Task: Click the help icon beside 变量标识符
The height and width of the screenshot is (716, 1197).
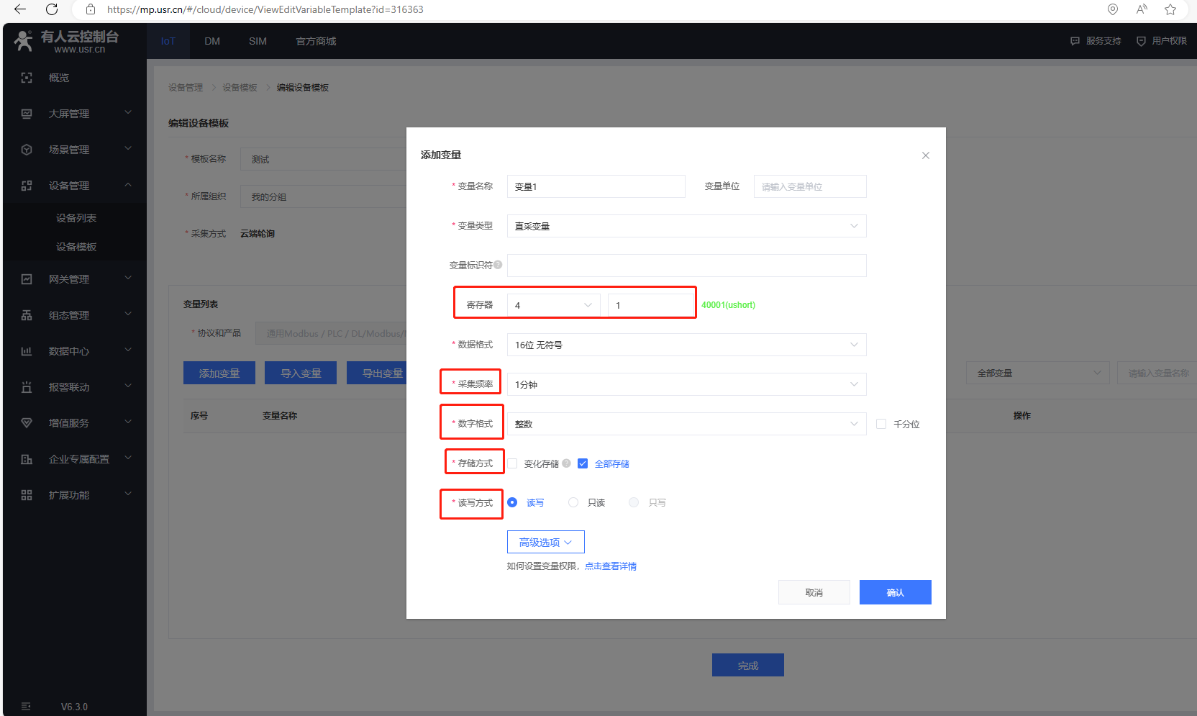Action: pos(498,265)
